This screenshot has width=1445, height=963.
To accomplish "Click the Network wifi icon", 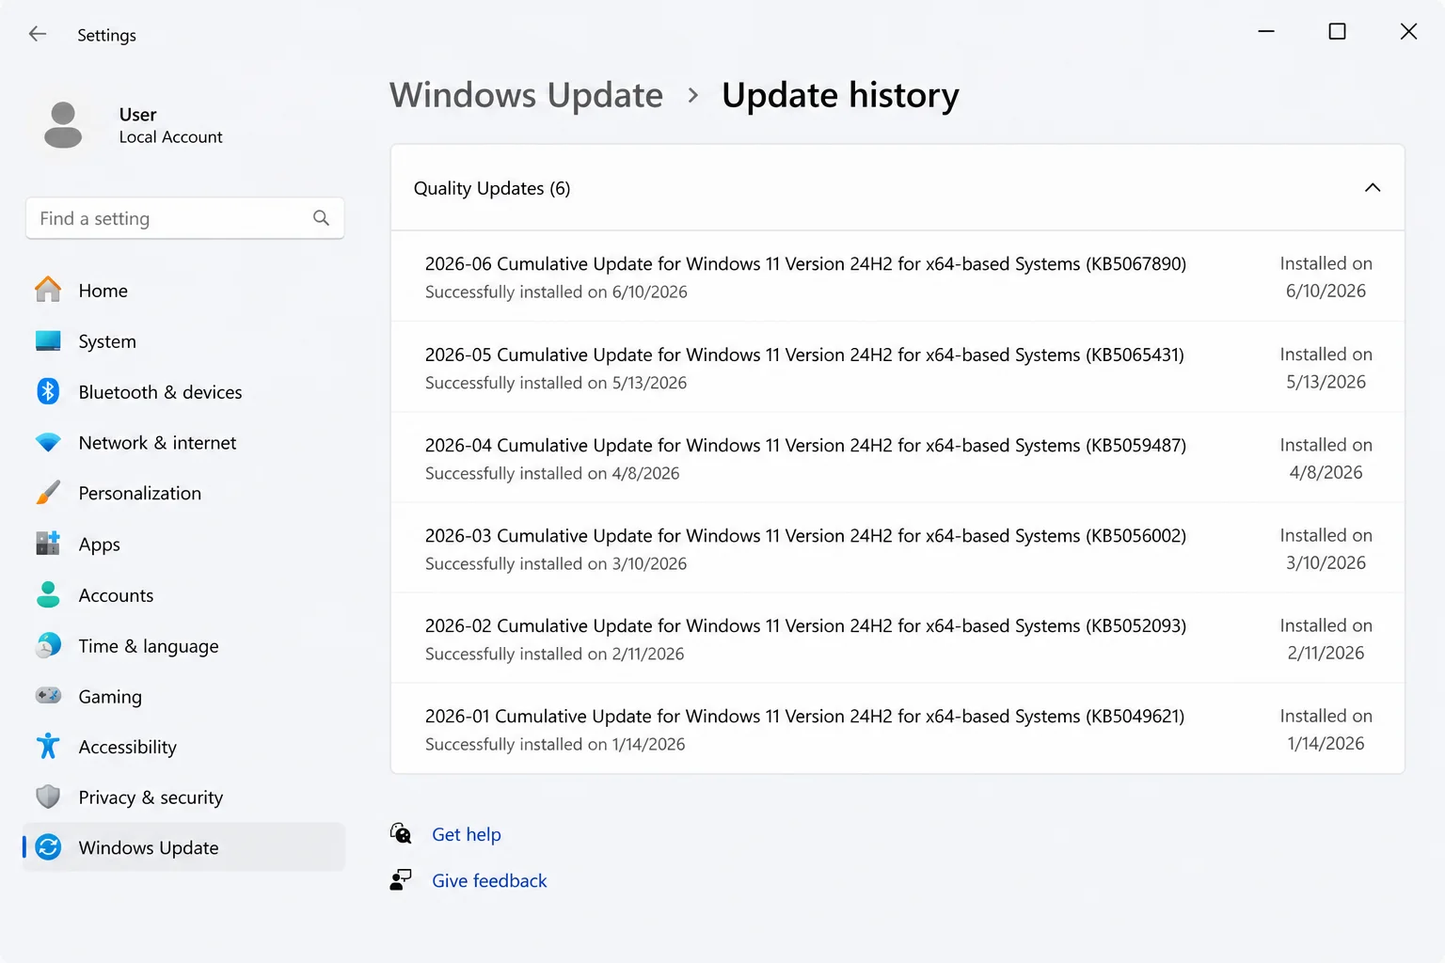I will point(48,442).
